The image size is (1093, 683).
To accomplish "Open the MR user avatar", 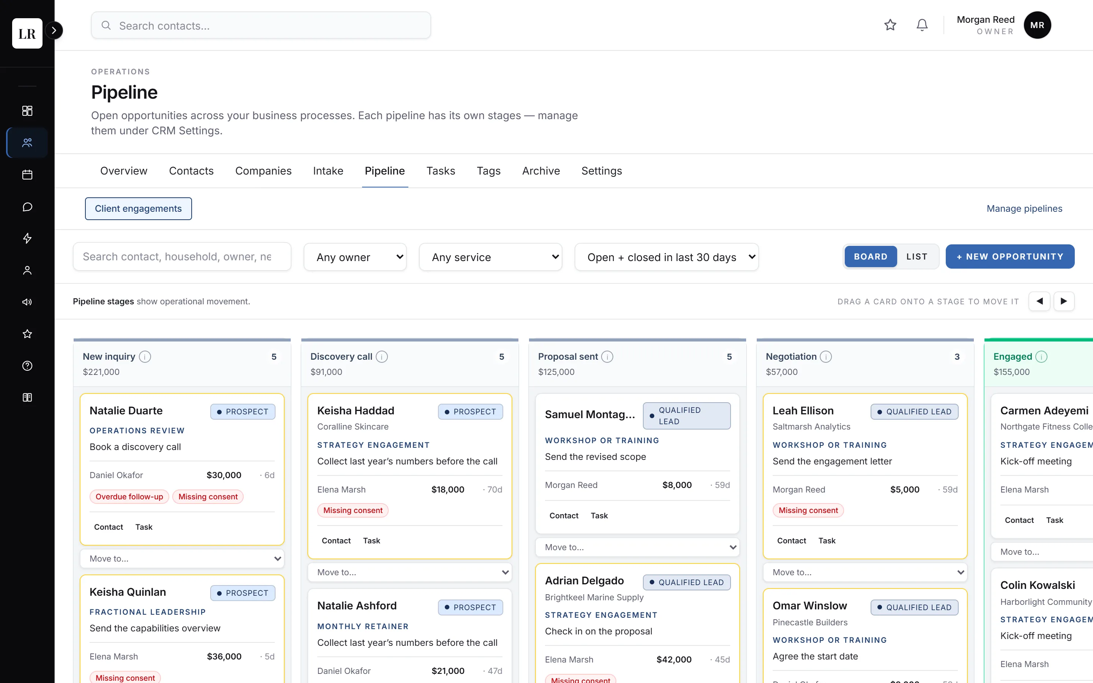I will [1037, 25].
